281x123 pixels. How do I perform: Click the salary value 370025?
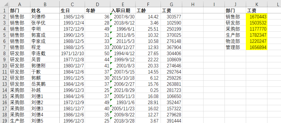(172, 35)
